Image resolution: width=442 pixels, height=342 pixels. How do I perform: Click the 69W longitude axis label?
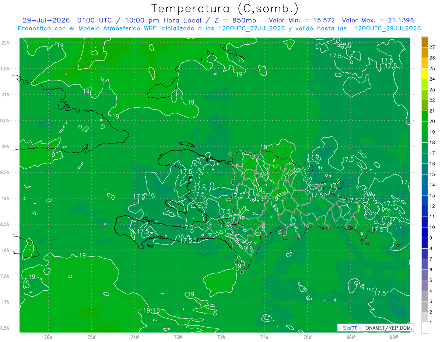(351, 337)
